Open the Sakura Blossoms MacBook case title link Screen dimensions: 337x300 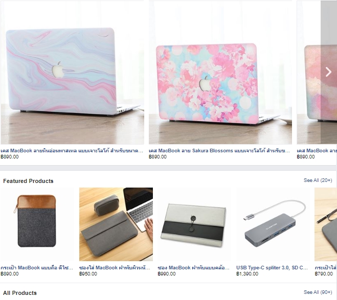coord(219,151)
